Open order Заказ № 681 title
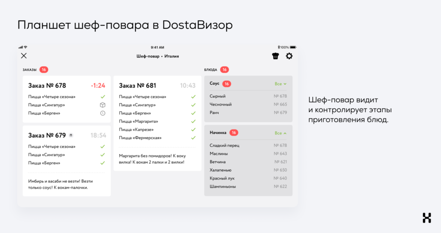The image size is (441, 233). [137, 86]
